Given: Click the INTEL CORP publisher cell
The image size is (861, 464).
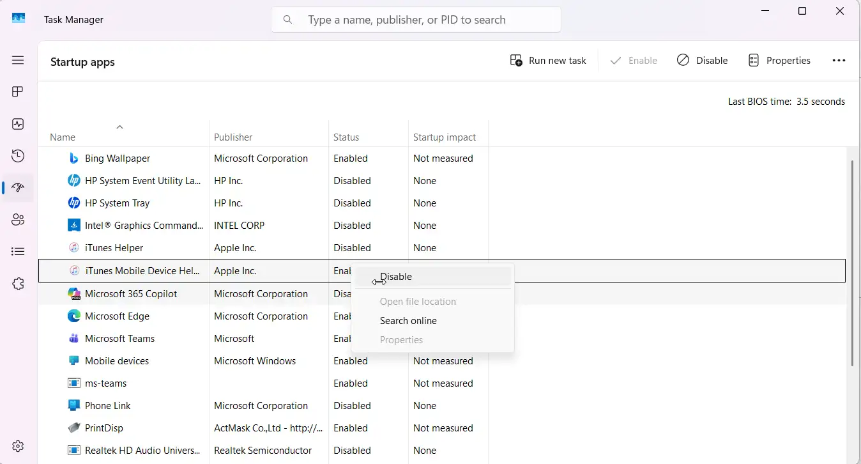Looking at the screenshot, I should pos(239,225).
